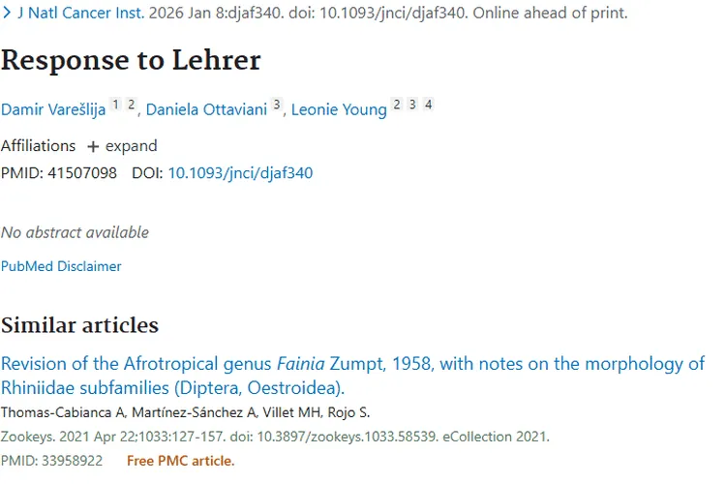The image size is (726, 484).
Task: Click affiliation superscript 1 after Varešlija
Action: (x=115, y=105)
